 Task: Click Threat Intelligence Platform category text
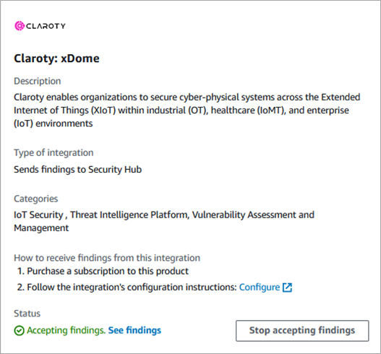pos(129,215)
